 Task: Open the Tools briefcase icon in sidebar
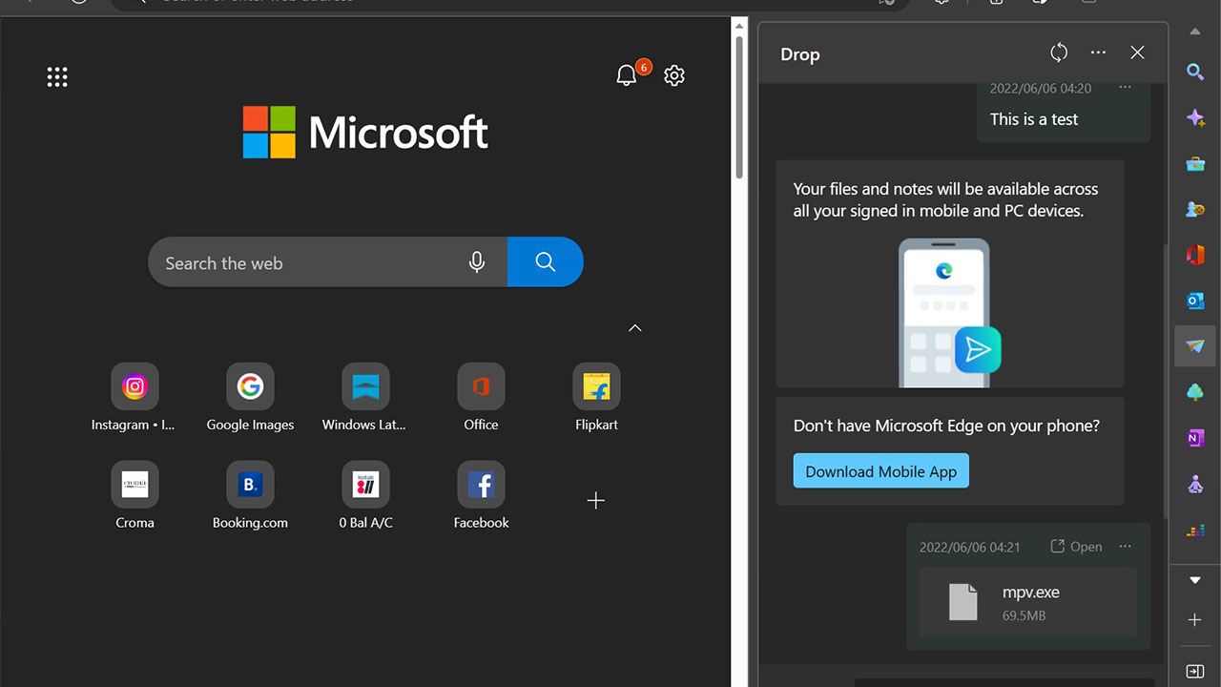point(1195,164)
